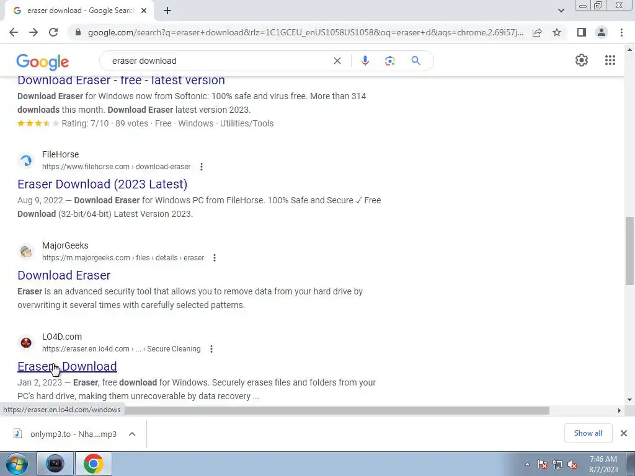
Task: Show all downloads
Action: coord(588,433)
